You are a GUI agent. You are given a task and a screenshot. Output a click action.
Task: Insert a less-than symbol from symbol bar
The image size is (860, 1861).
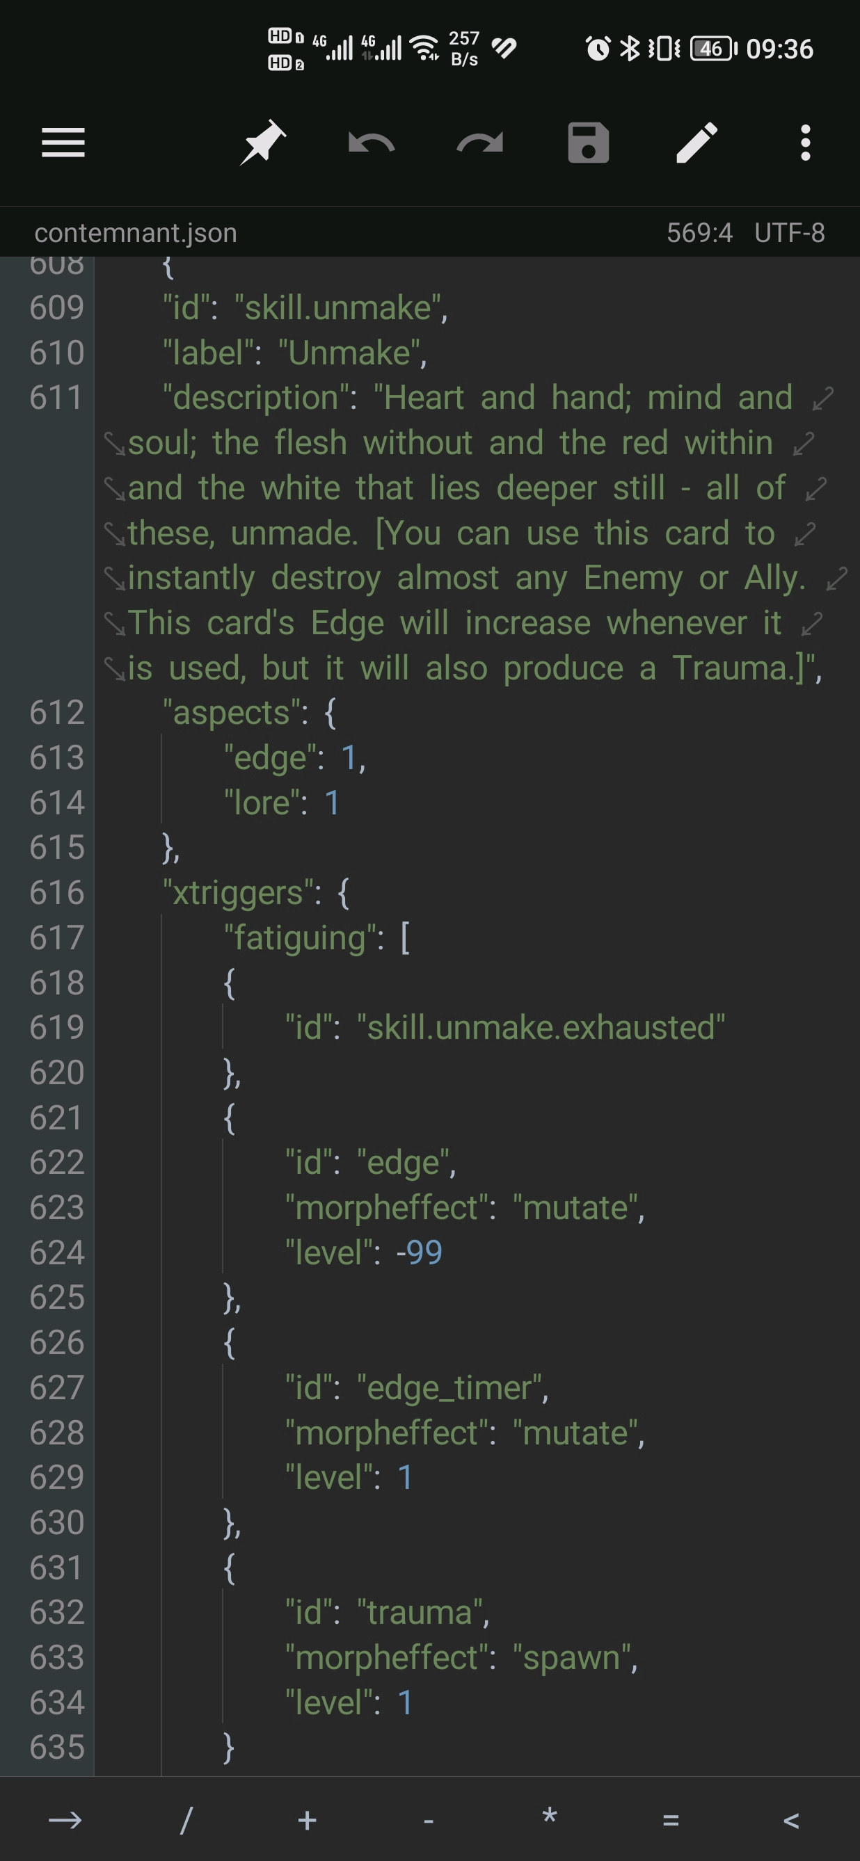click(x=791, y=1820)
